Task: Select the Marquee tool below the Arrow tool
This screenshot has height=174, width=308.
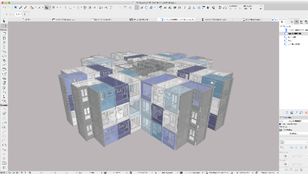Action: tap(4, 26)
